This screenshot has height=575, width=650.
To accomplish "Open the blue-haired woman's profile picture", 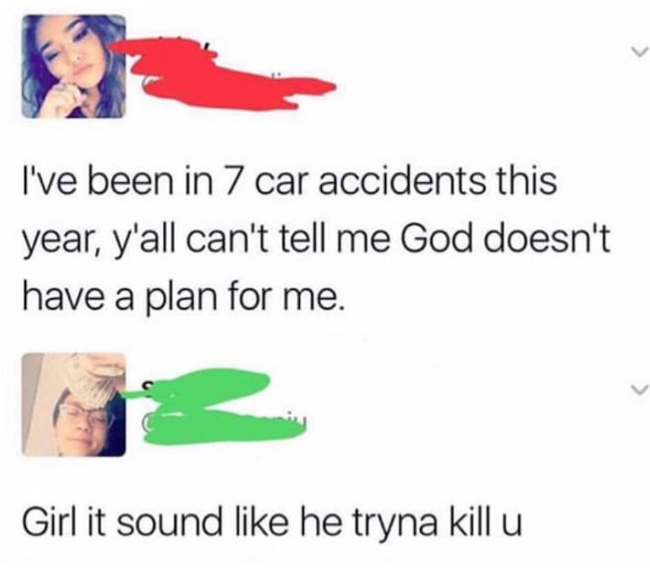I will click(x=73, y=66).
